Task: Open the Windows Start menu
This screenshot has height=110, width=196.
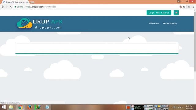Action: coord(3,107)
